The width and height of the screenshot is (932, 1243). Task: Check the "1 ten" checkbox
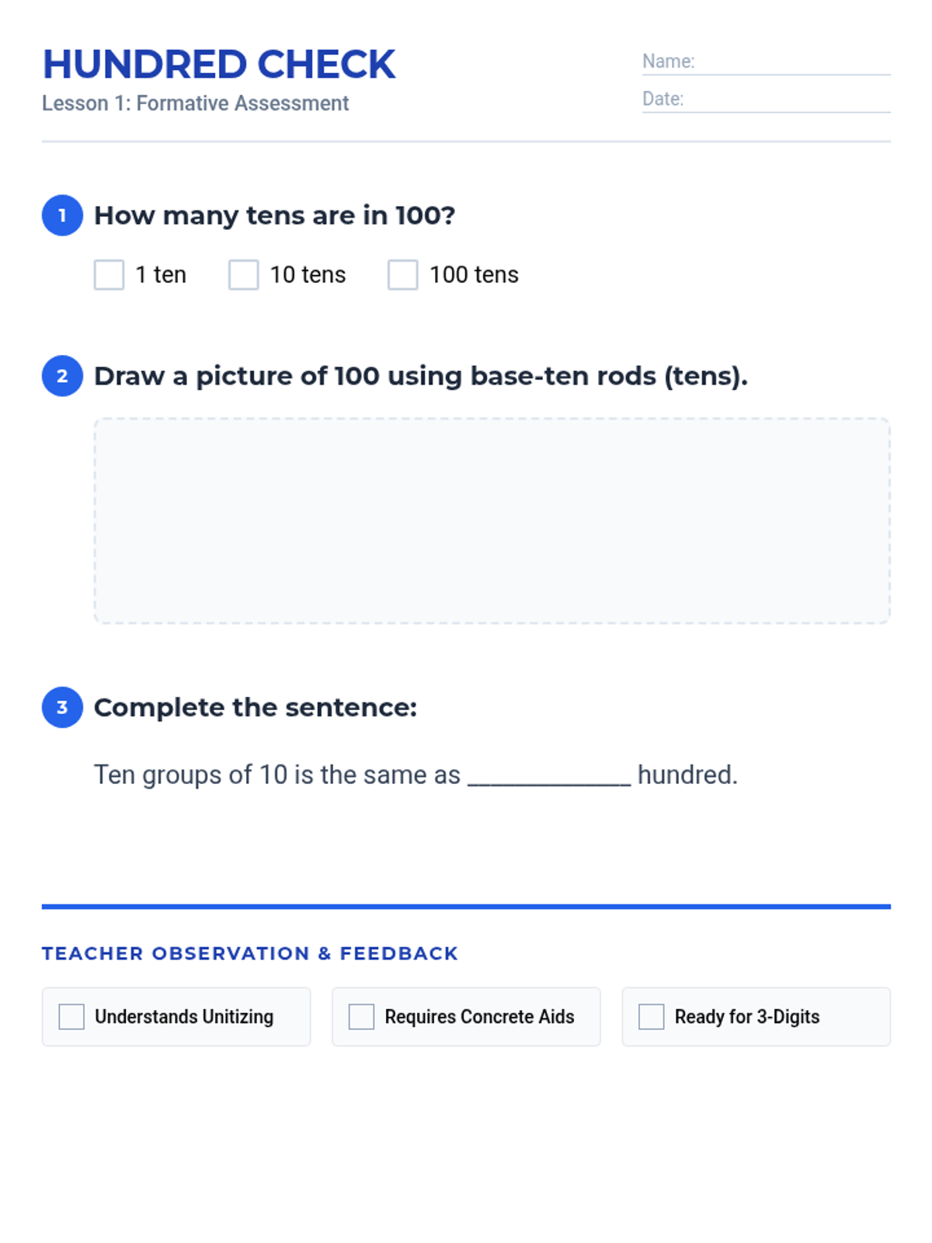tap(109, 275)
